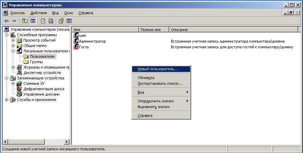Screen dimensions: 303x153
Task: Open the Действие menu
Action: tap(39, 13)
